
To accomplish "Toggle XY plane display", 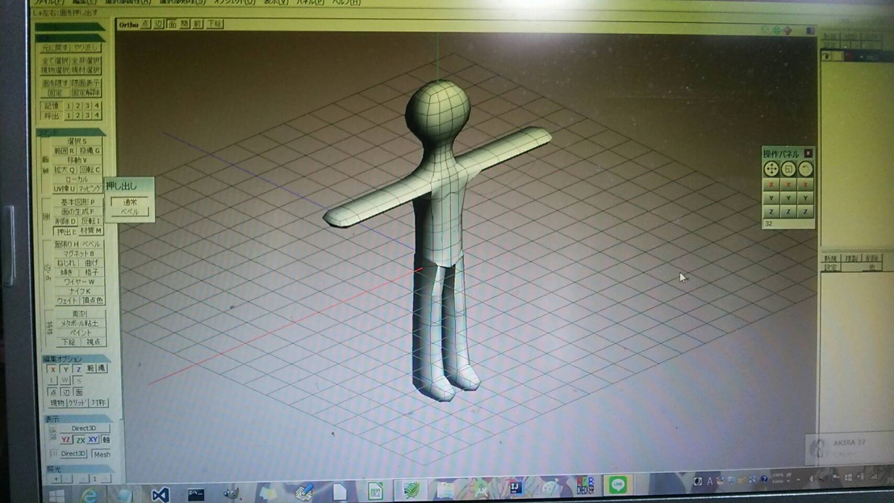I will pos(93,440).
